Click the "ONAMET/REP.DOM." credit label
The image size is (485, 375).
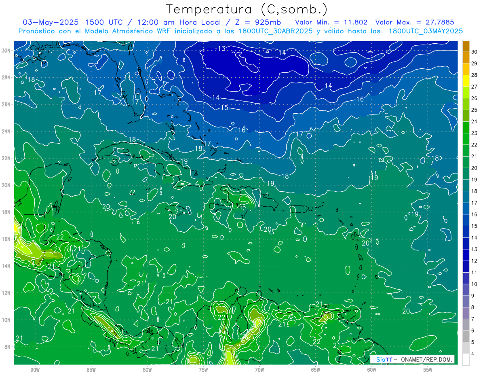coord(426,359)
